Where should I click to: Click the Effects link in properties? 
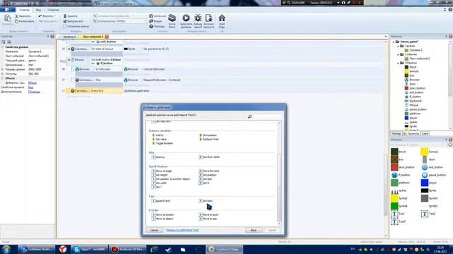(x=33, y=83)
